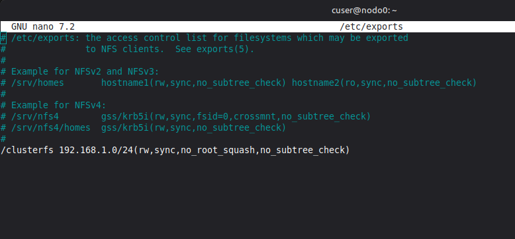
Task: Click '/srv/homes' in the example line
Action: (38, 83)
